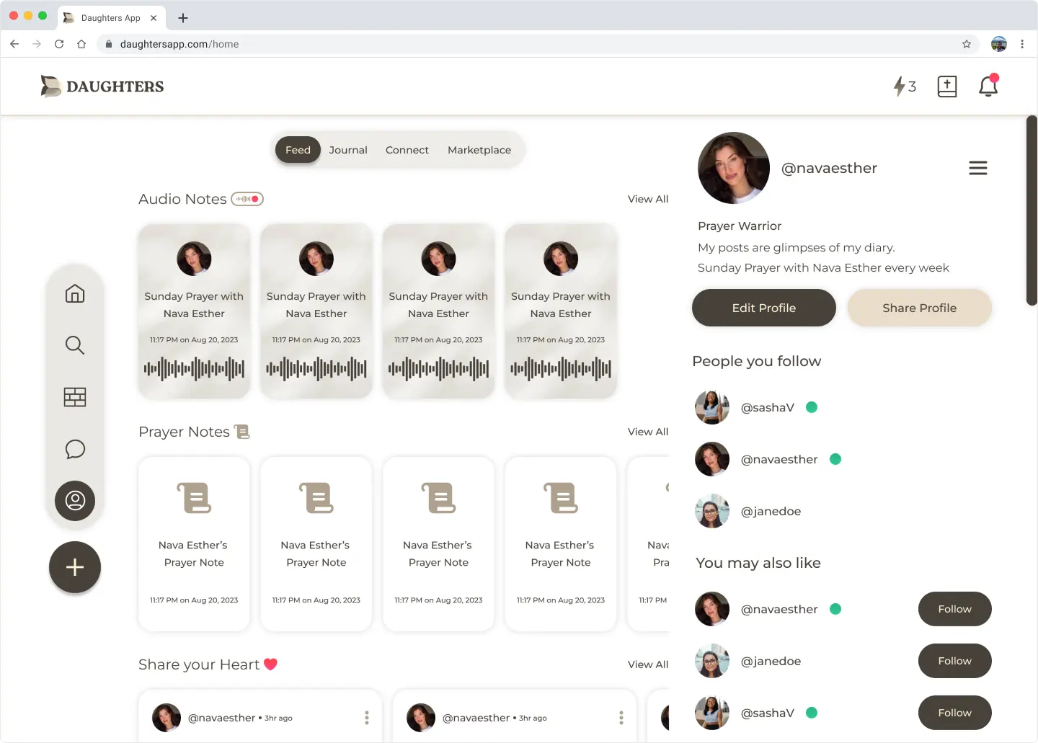1038x743 pixels.
Task: Toggle the Audio Notes recording switch
Action: (247, 199)
